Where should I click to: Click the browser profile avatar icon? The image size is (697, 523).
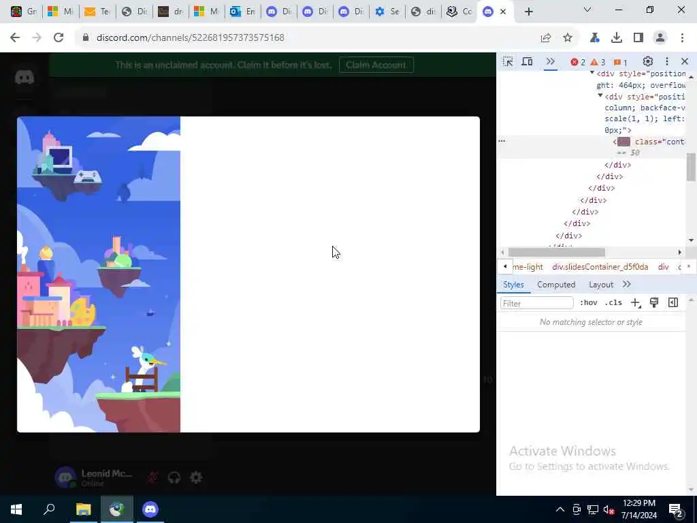pos(660,38)
